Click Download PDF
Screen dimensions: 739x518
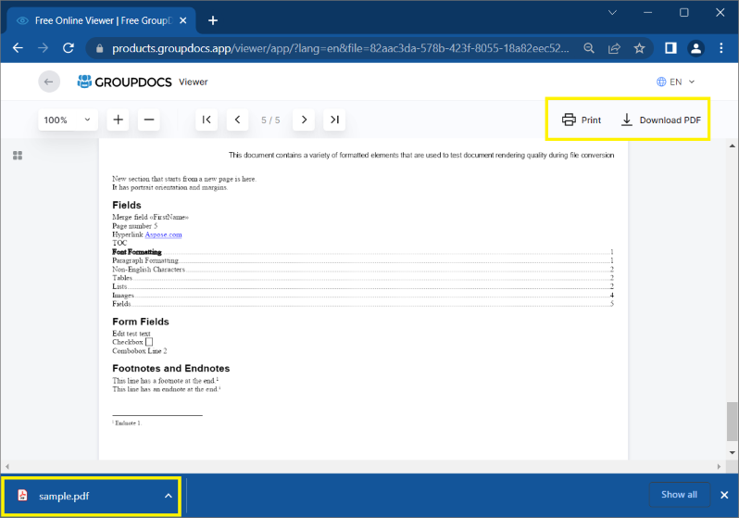(661, 120)
